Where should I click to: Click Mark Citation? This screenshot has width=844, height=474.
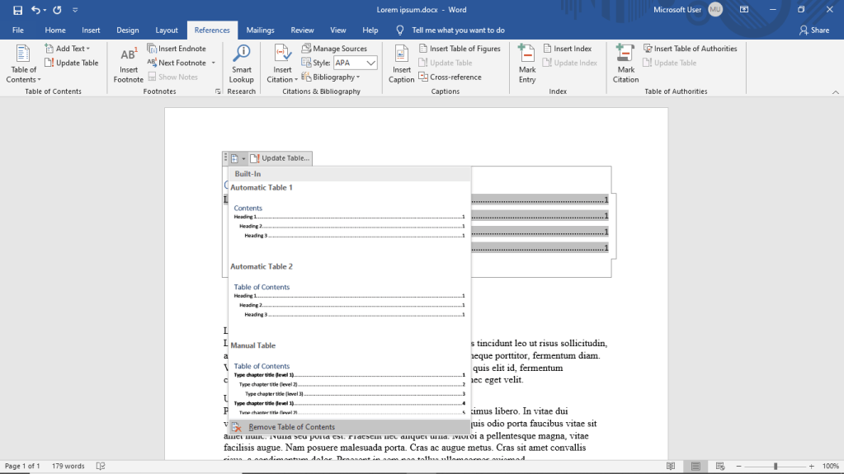(625, 63)
